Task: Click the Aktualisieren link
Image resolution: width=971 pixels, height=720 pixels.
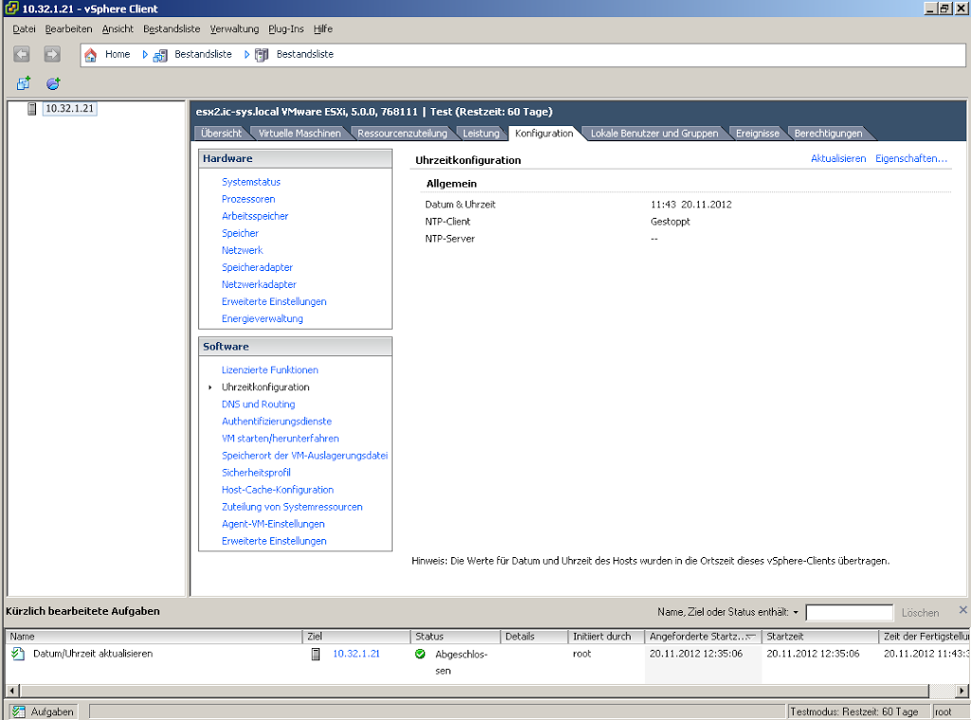Action: pyautogui.click(x=838, y=159)
